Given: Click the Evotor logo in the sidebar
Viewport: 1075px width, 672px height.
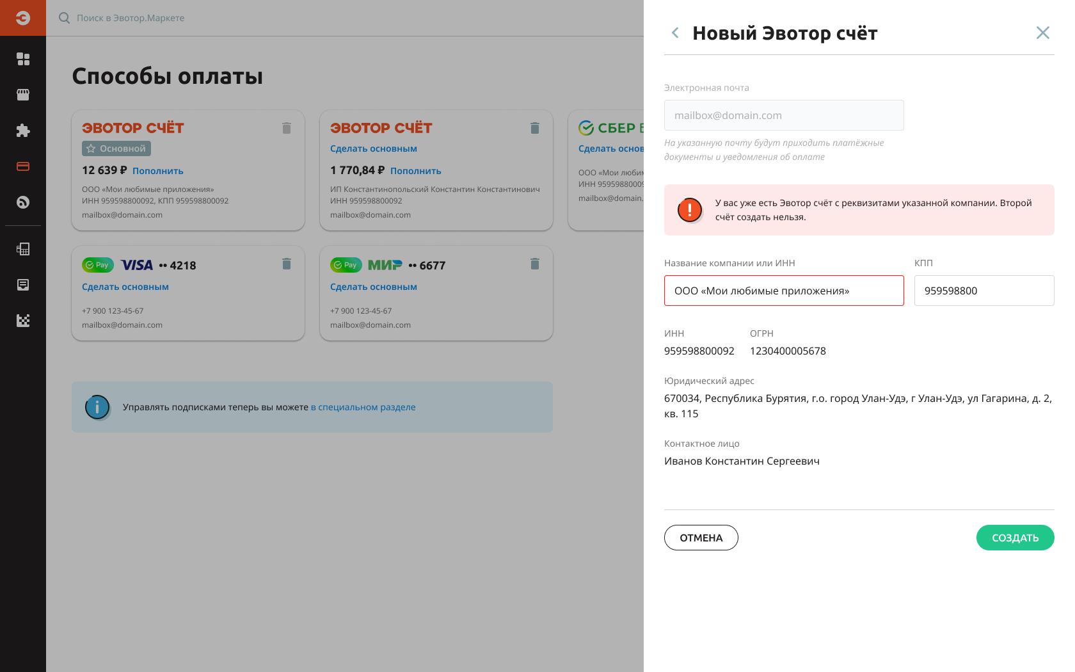Looking at the screenshot, I should click(x=23, y=18).
